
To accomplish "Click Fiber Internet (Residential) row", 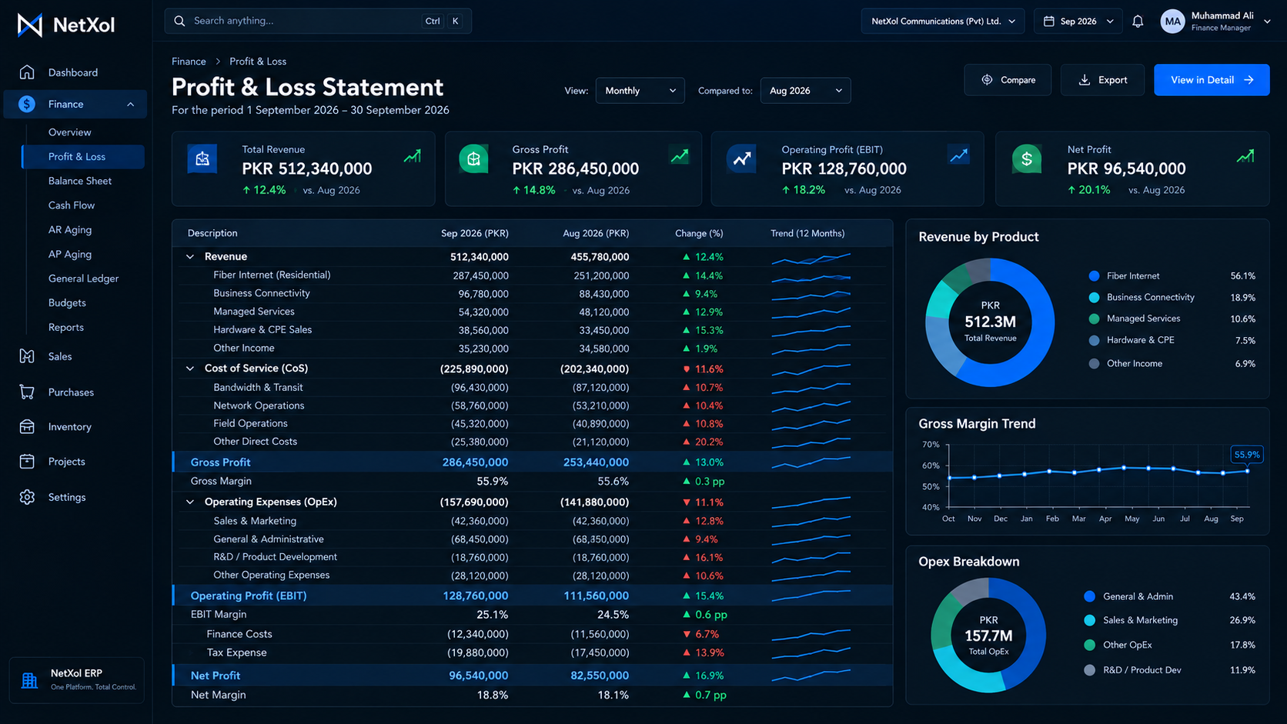I will click(x=533, y=275).
